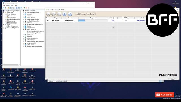The height and width of the screenshot is (102, 181).
Task: Expand the Universal Serial Bus controllers category
Action: tap(23, 46)
